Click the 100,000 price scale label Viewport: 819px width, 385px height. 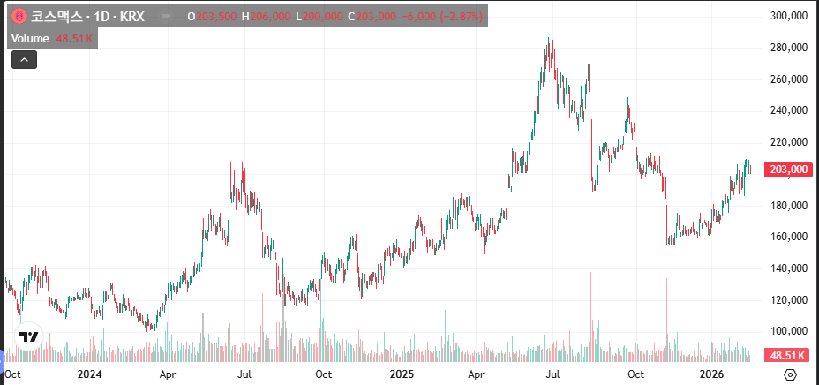(789, 331)
